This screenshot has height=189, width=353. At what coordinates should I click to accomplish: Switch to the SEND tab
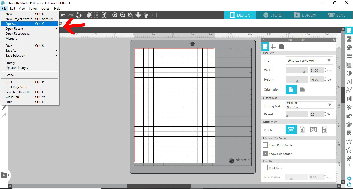[x=337, y=15]
